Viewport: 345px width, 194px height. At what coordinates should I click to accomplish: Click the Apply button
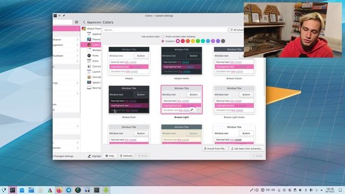(x=257, y=156)
